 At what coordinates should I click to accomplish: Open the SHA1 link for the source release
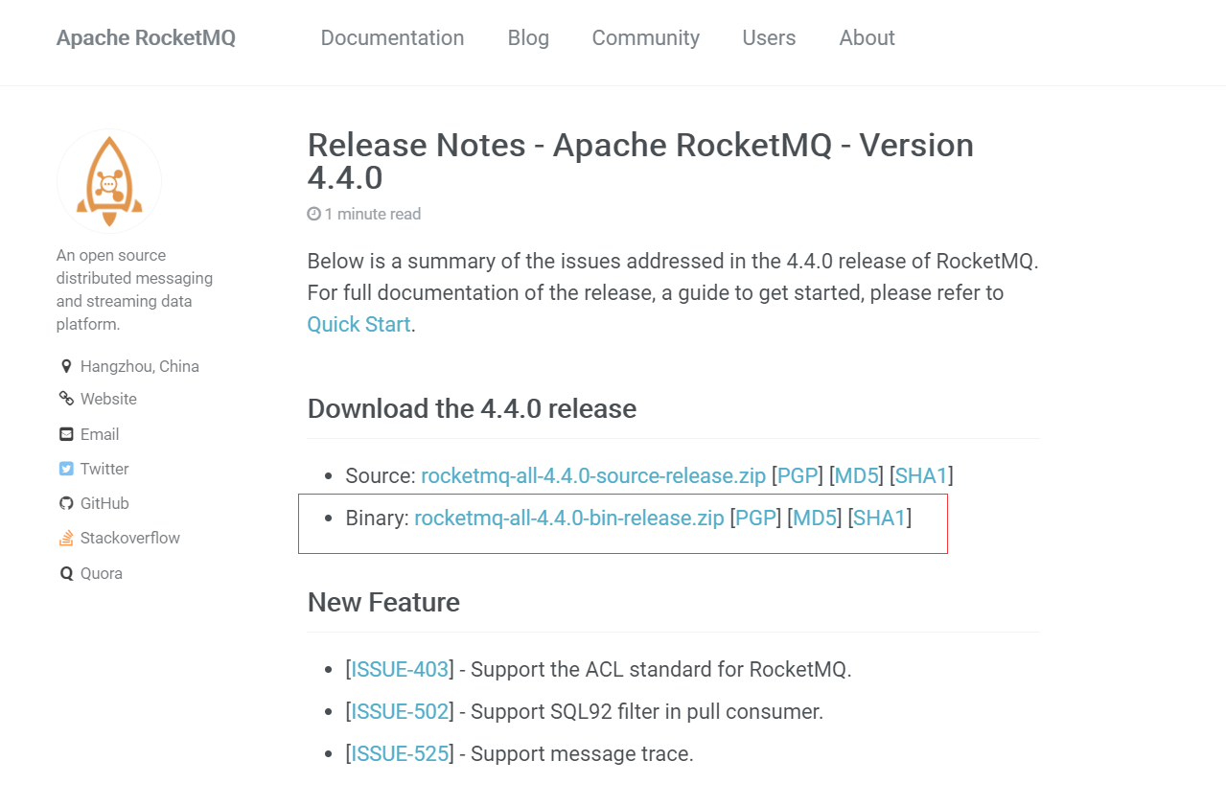921,475
